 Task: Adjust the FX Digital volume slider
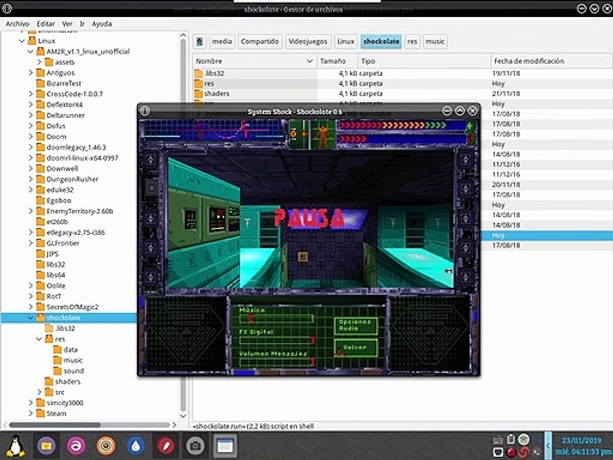[276, 341]
